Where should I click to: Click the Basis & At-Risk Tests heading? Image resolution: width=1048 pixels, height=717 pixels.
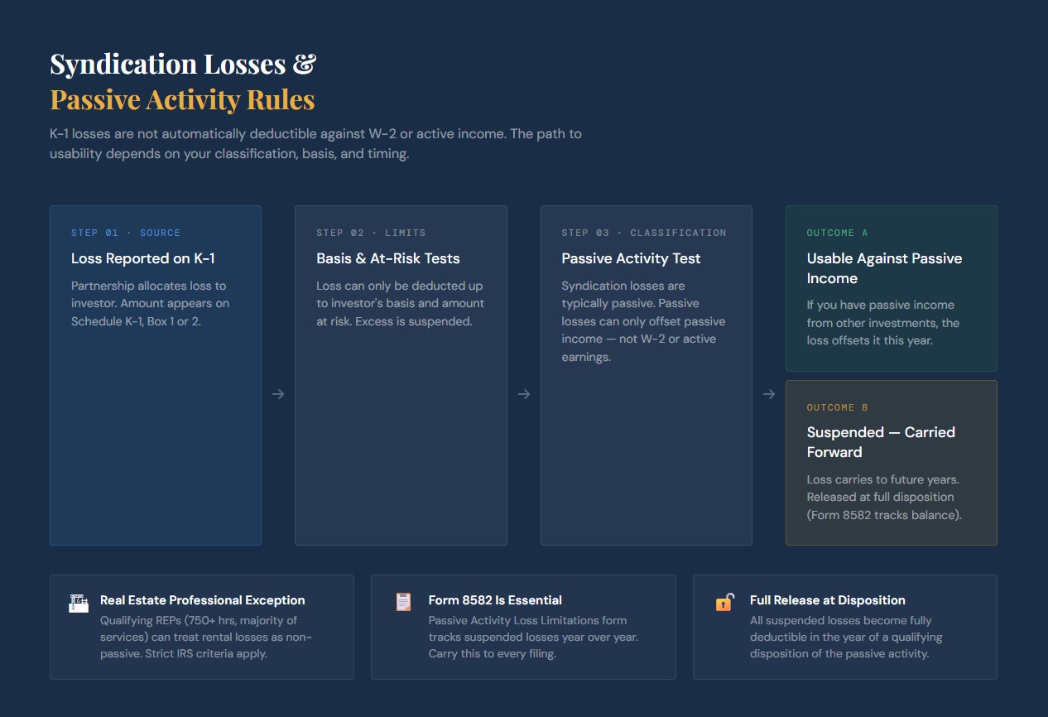tap(387, 258)
